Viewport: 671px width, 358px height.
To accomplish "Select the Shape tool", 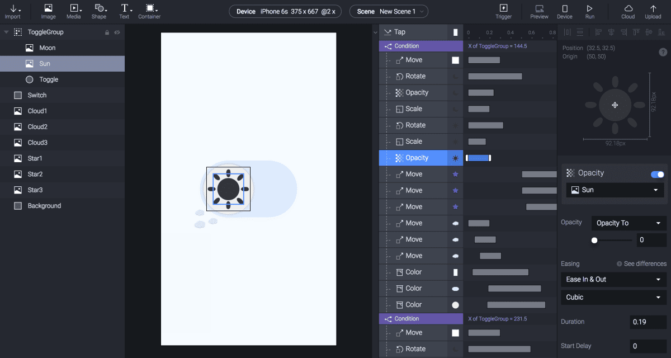I will pos(99,11).
